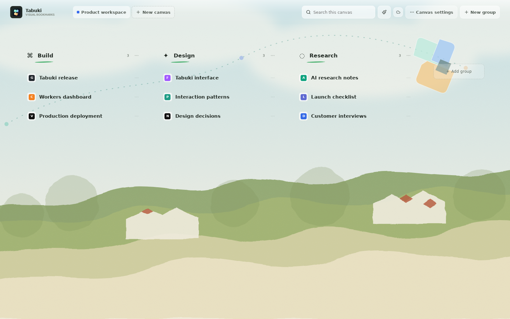This screenshot has height=319, width=510.
Task: Open options for Interaction patterns bookmark
Action: click(273, 97)
